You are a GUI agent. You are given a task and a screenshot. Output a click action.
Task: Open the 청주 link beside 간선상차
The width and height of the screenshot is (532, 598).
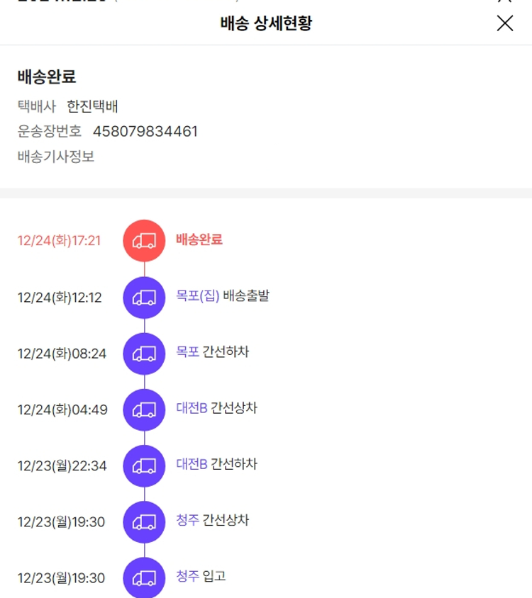[187, 520]
